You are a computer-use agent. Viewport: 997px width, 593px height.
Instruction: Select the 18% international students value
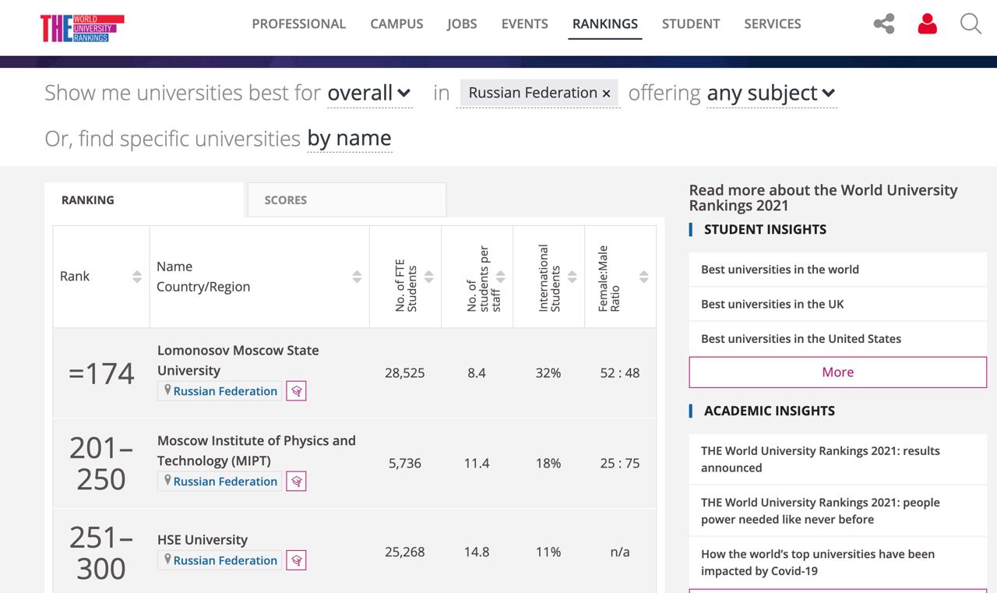point(548,464)
